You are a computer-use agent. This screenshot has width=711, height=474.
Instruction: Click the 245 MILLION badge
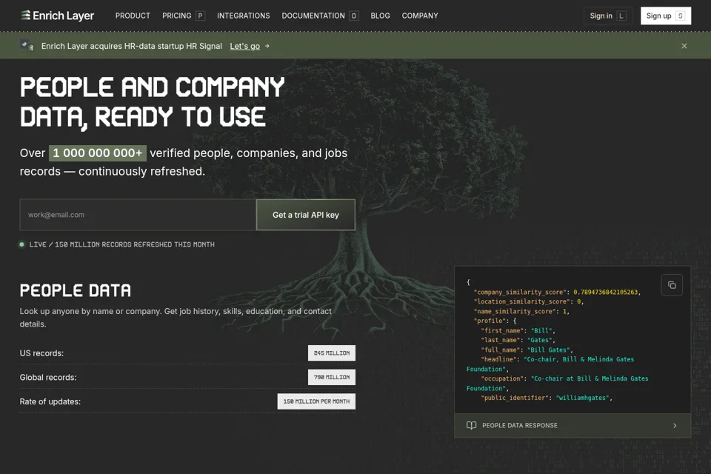click(332, 353)
